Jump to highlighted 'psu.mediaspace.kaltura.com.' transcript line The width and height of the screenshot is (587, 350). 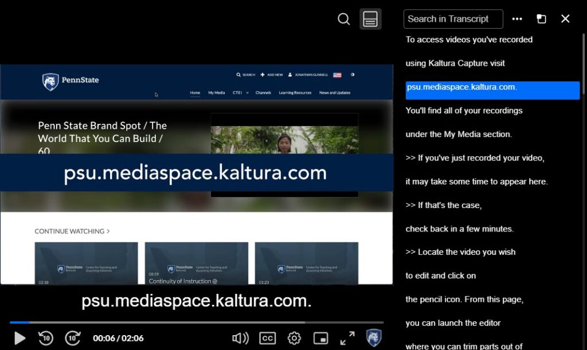(x=492, y=90)
